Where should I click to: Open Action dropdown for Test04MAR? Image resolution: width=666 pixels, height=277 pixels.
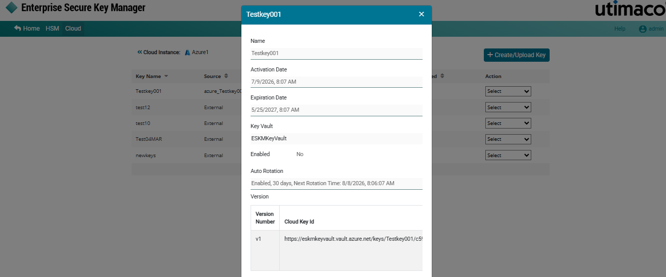pyautogui.click(x=508, y=139)
